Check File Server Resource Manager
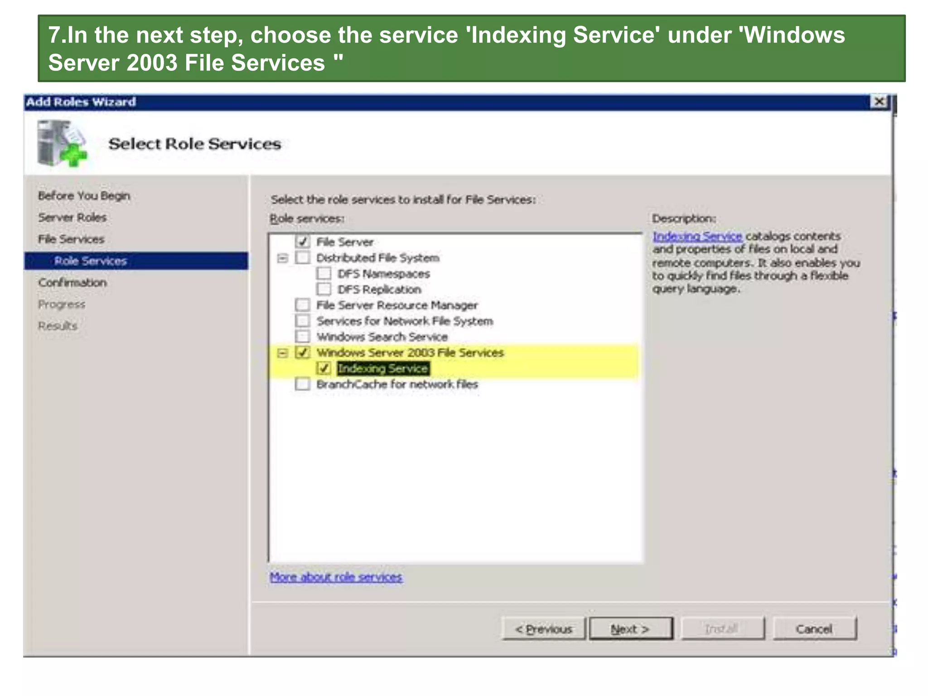Image resolution: width=928 pixels, height=696 pixels. [302, 305]
